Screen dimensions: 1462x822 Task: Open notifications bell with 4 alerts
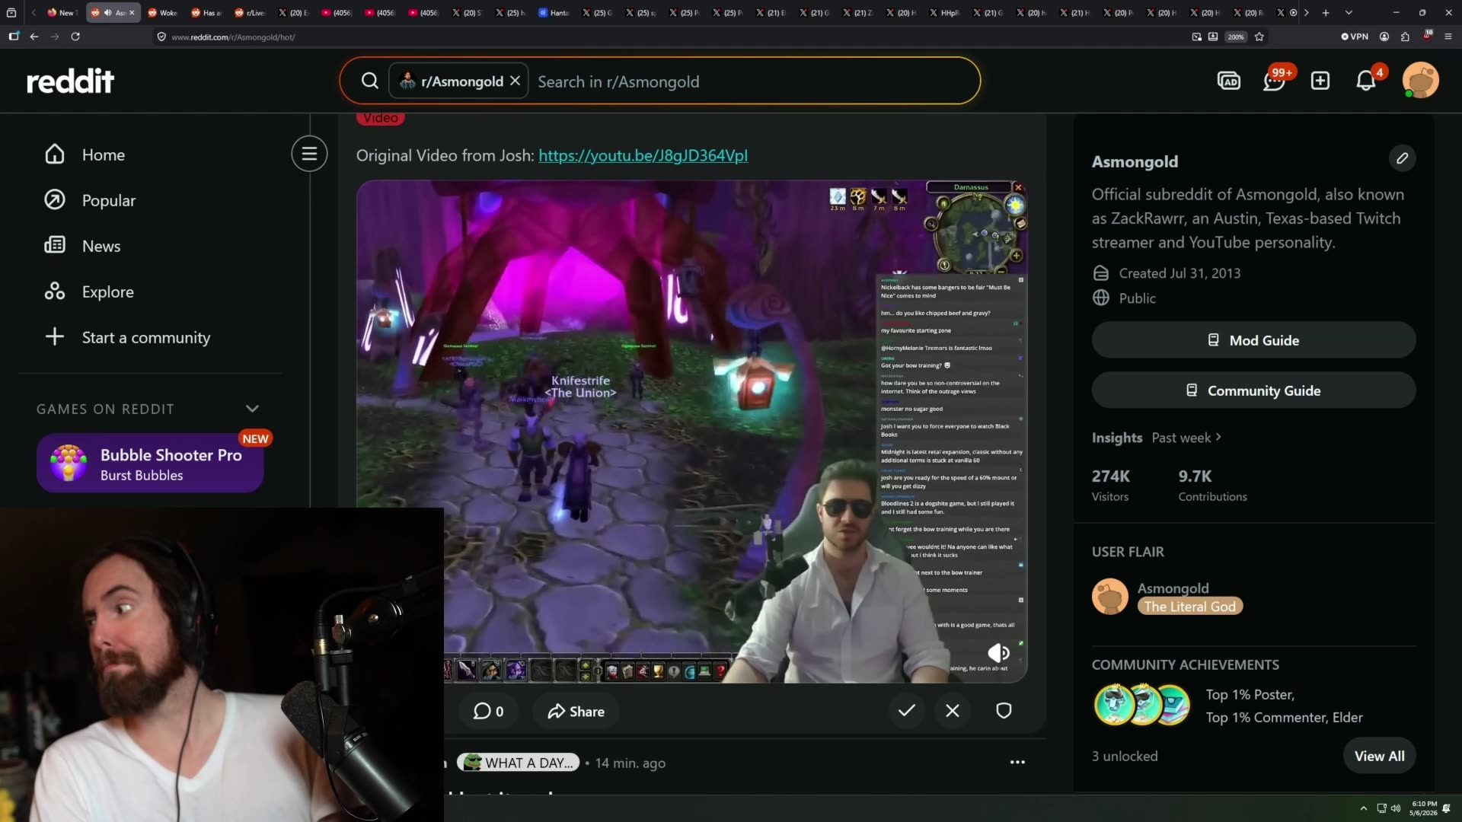pyautogui.click(x=1366, y=81)
